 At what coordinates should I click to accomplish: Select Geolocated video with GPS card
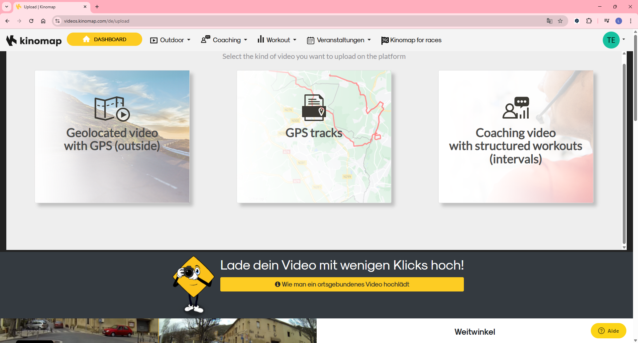point(112,136)
